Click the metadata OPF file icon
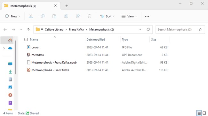This screenshot has width=208, height=116. point(28,55)
